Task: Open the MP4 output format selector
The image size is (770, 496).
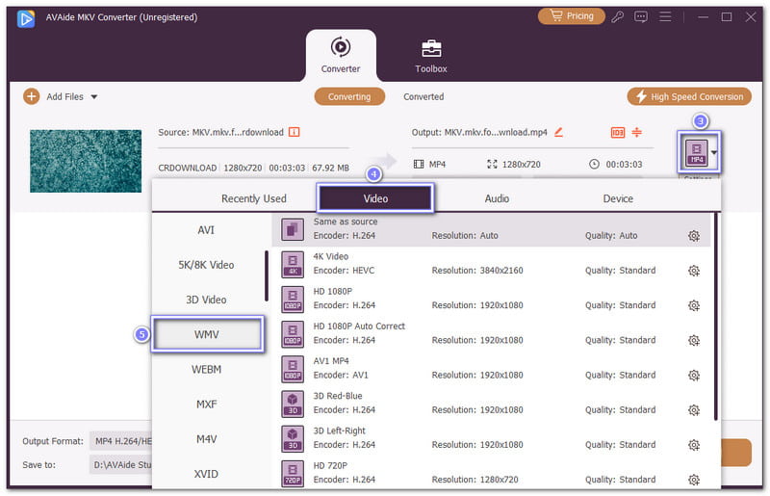Action: [x=700, y=152]
